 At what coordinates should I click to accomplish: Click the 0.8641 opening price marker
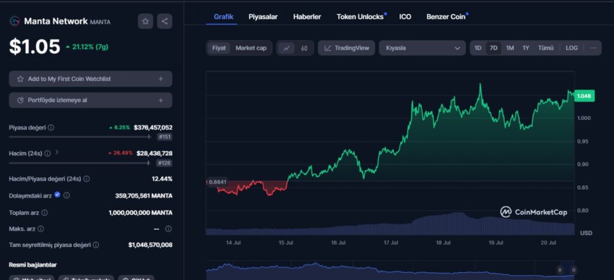point(217,182)
